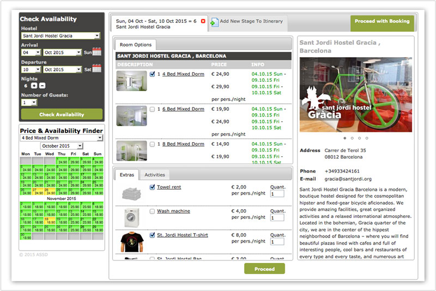Viewport: 436px width, 291px height.
Task: Click the washing machine image
Action: [x=131, y=217]
